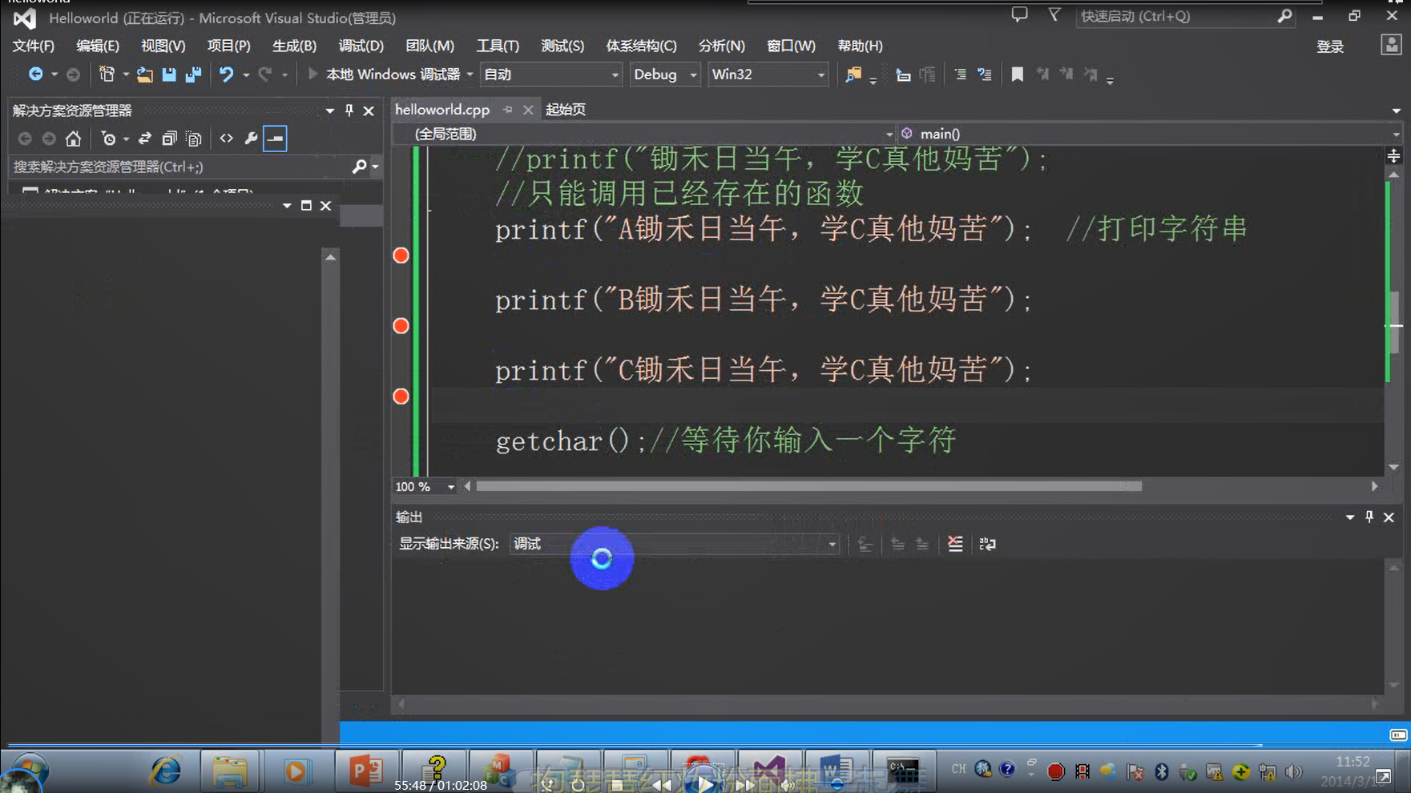Click View Code icon in Solution Explorer
The width and height of the screenshot is (1411, 793).
(x=227, y=139)
